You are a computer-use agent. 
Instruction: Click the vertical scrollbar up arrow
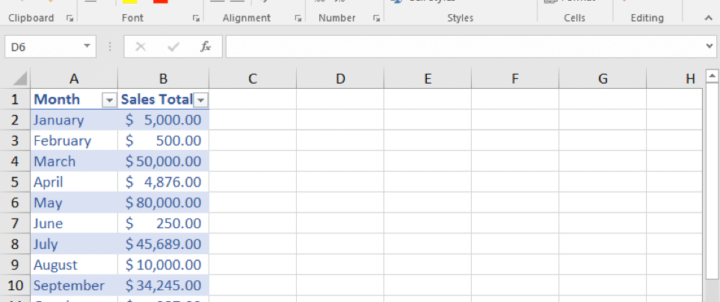pos(712,76)
